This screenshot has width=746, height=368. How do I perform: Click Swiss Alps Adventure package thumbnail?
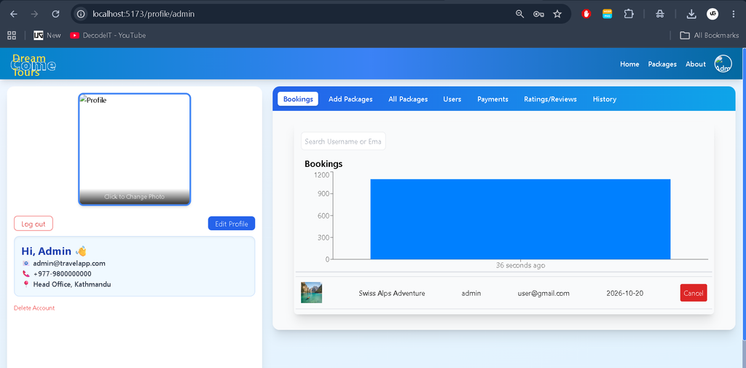(x=311, y=293)
